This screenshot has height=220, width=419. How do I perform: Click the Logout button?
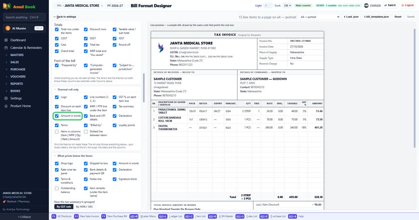(408, 5)
